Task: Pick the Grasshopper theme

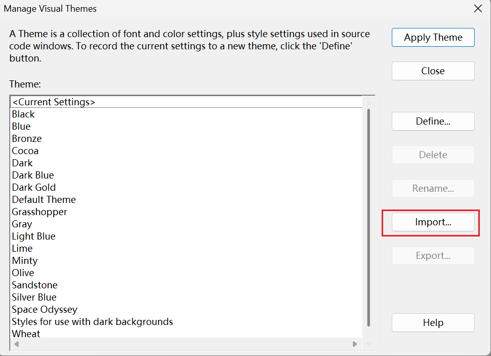Action: coord(186,212)
